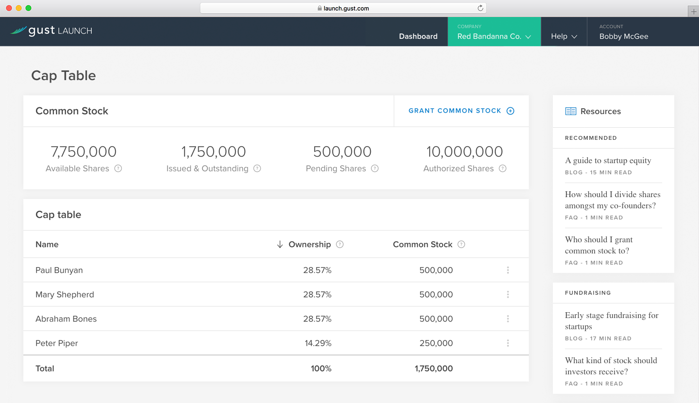Click the Ownership column help icon
This screenshot has width=699, height=403.
point(340,244)
